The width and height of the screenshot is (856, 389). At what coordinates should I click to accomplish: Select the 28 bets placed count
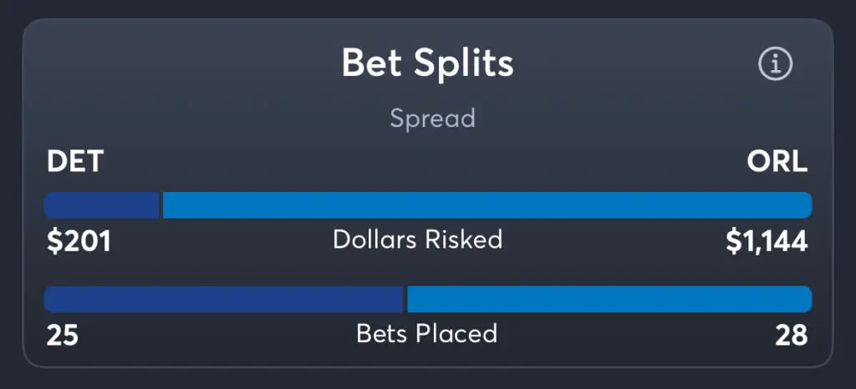click(x=792, y=336)
